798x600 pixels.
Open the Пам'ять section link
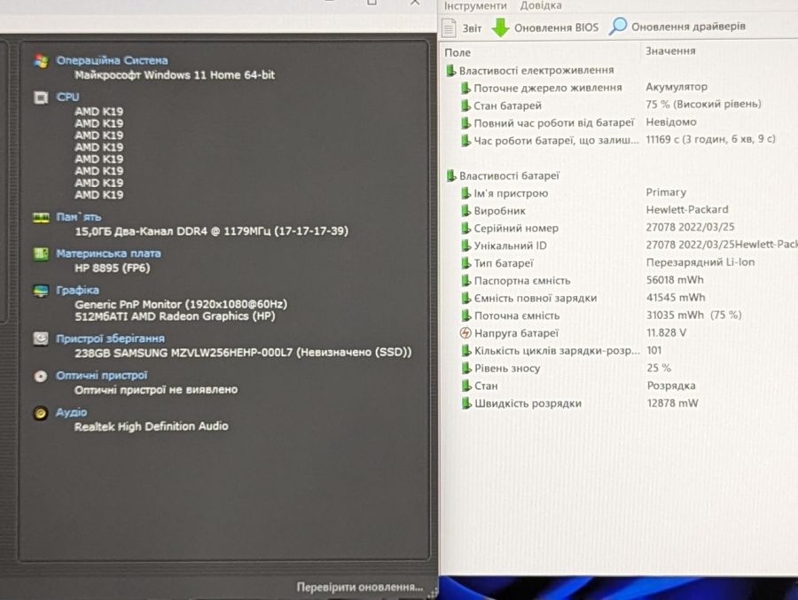[x=78, y=217]
